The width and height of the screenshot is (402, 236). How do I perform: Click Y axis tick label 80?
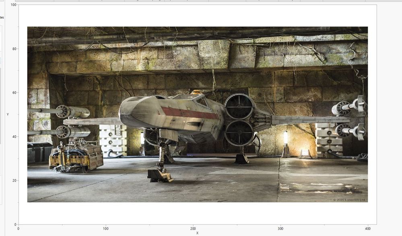(14, 49)
